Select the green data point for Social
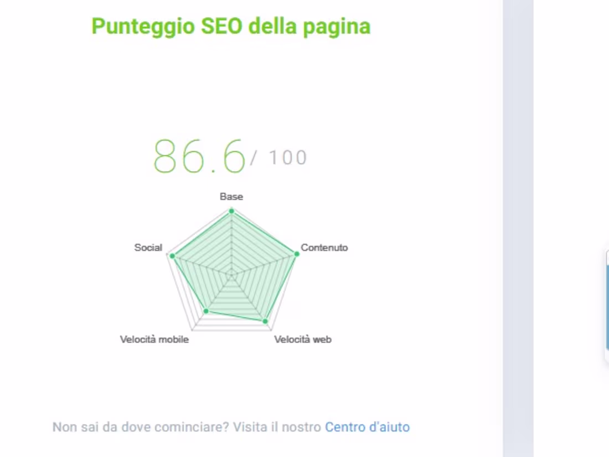 pyautogui.click(x=172, y=255)
